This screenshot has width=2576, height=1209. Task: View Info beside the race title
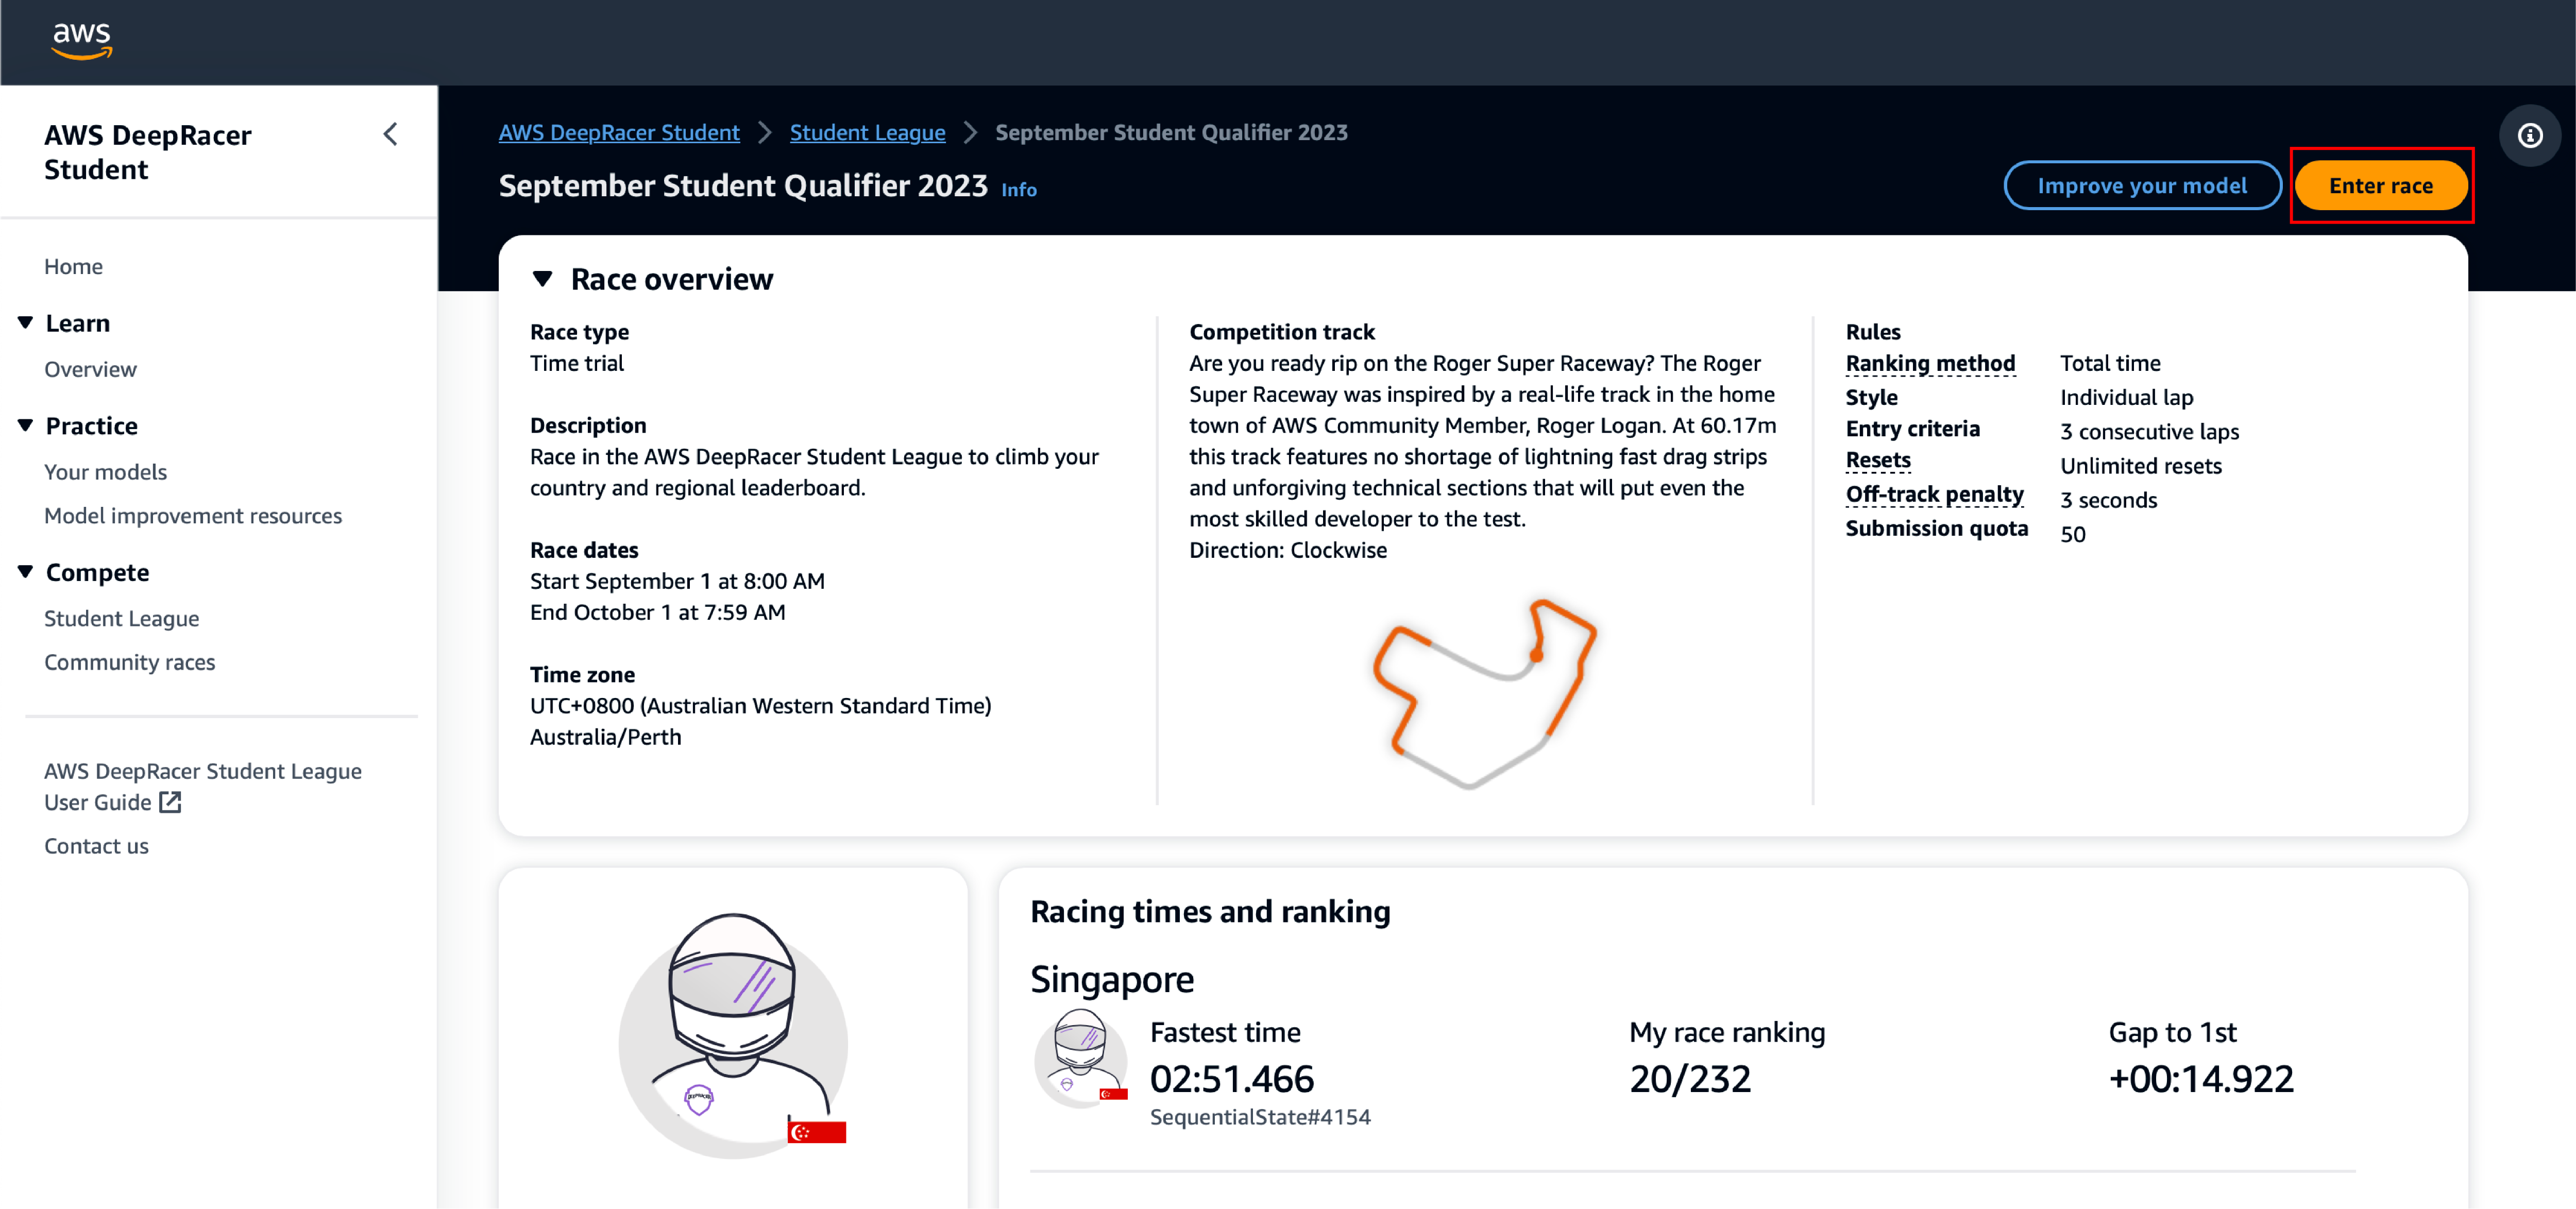1018,189
